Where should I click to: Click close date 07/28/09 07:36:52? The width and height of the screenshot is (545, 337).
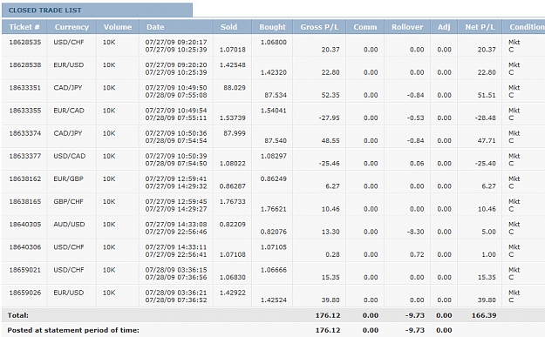pos(176,300)
